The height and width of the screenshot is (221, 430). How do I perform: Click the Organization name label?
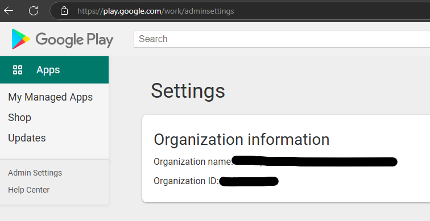point(193,161)
